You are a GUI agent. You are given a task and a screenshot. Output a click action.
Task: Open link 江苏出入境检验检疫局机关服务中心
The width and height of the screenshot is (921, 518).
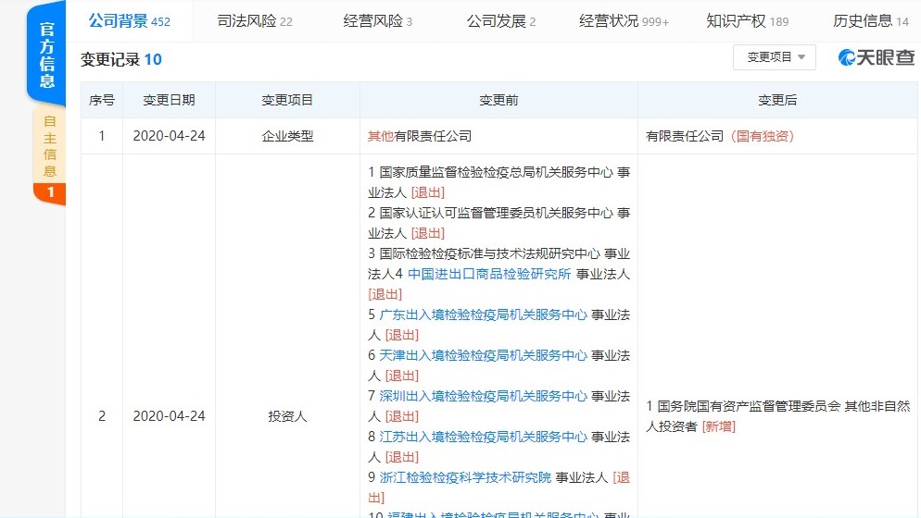[x=483, y=437]
